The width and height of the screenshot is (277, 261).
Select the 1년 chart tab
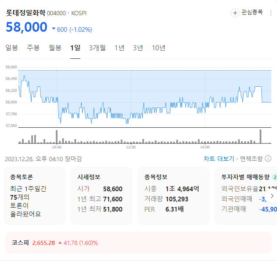pyautogui.click(x=119, y=48)
